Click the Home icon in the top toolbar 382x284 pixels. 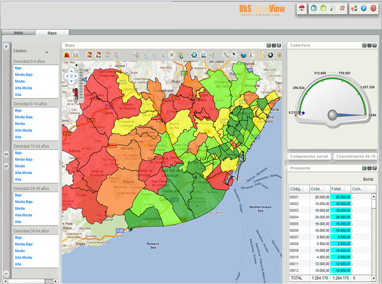(302, 8)
